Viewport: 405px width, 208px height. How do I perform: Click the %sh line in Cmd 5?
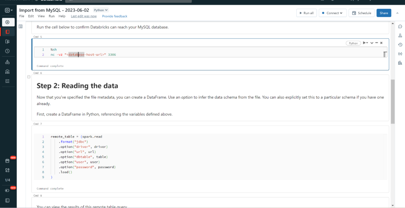coord(53,49)
